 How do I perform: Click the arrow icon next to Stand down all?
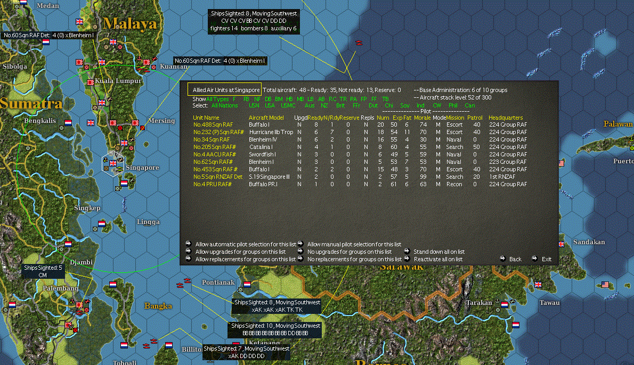coord(407,251)
